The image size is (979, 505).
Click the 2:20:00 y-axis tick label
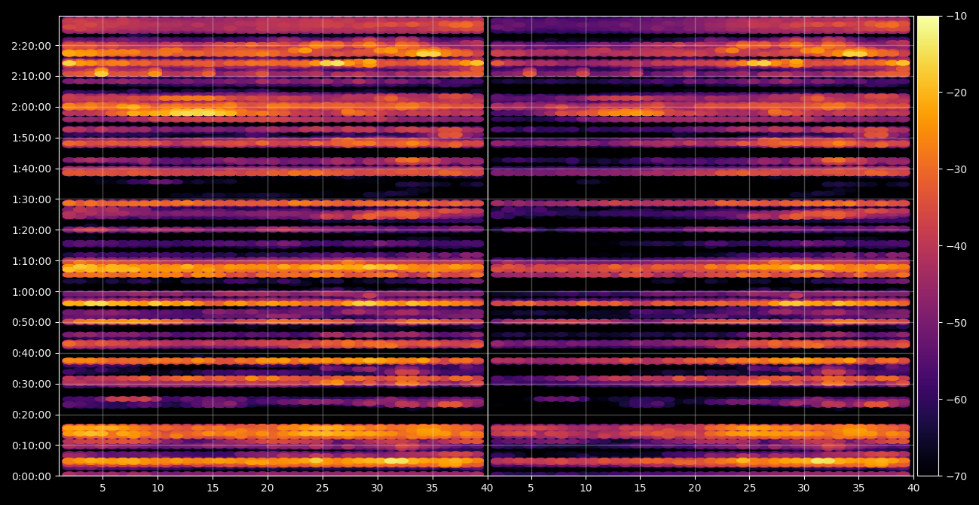tap(32, 45)
